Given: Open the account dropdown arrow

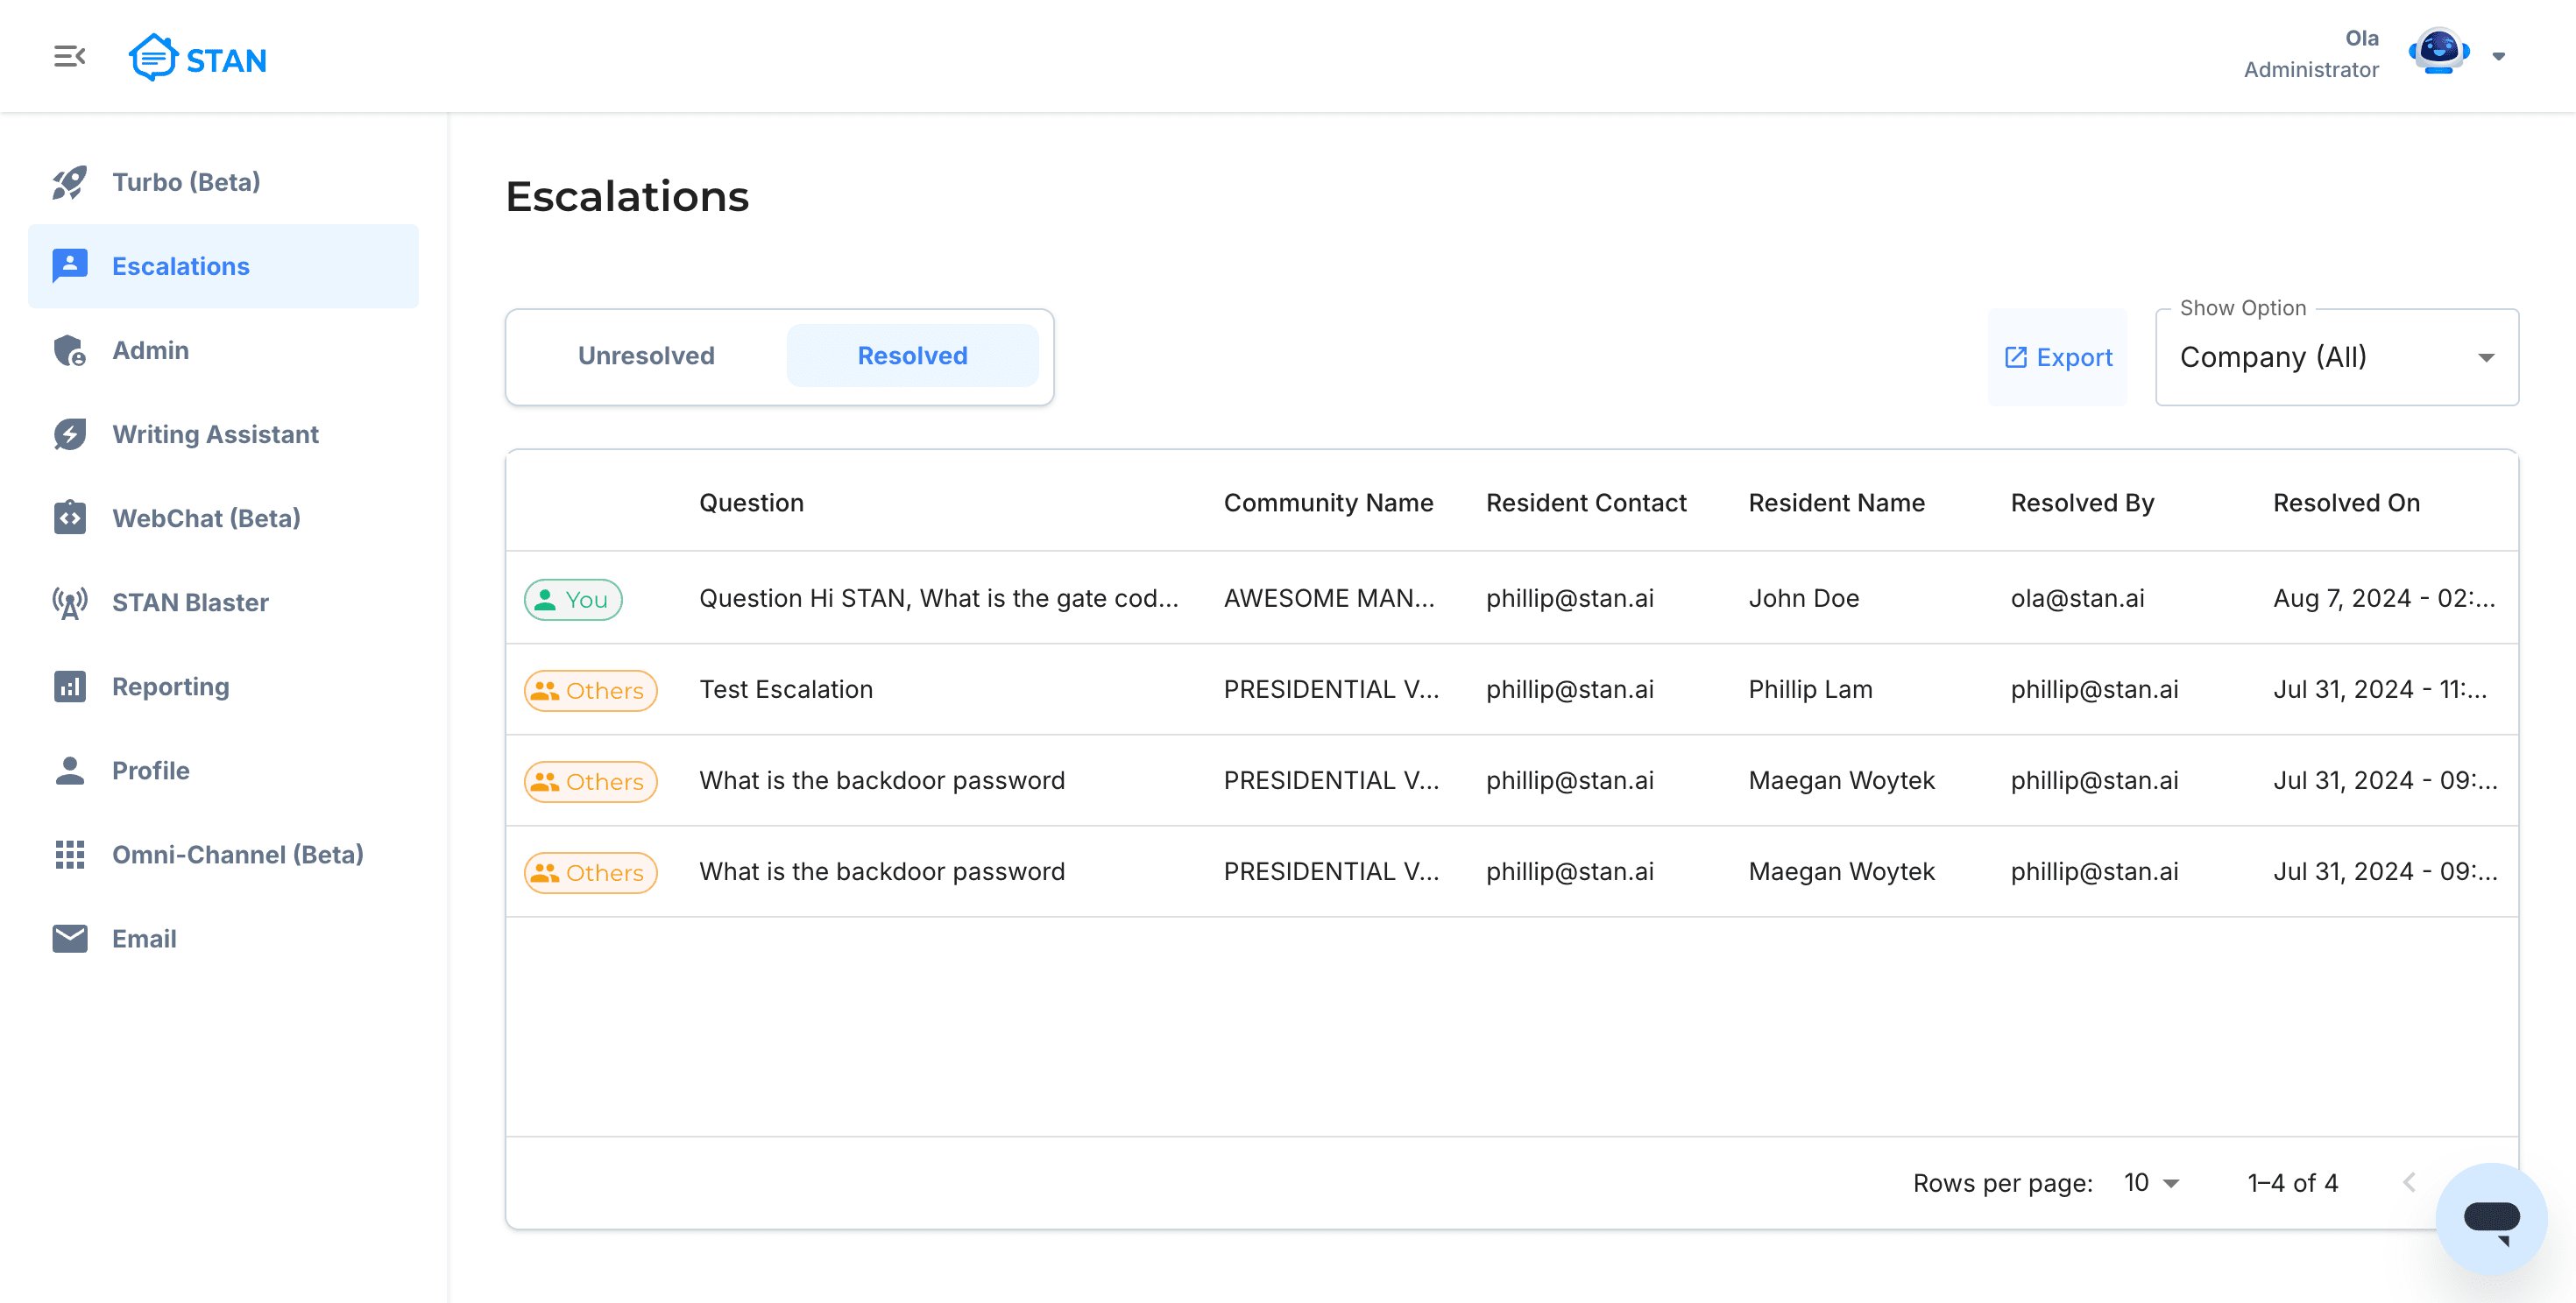Looking at the screenshot, I should click(x=2498, y=56).
